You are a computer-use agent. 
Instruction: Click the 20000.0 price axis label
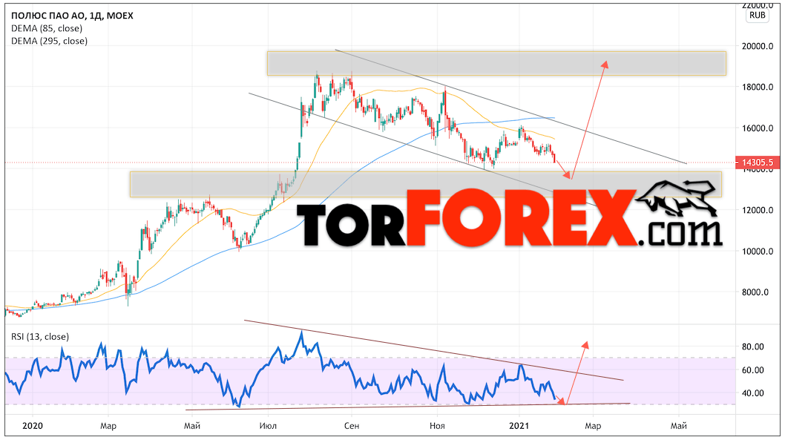point(758,46)
